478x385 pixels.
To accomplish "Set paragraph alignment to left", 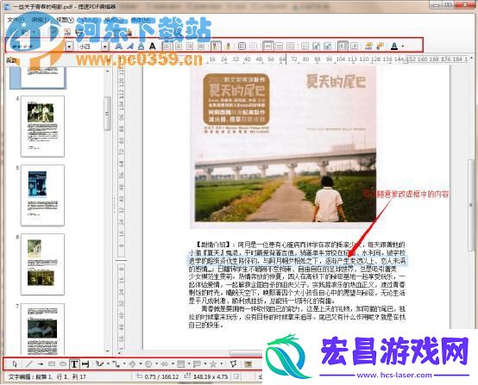I will pyautogui.click(x=167, y=47).
